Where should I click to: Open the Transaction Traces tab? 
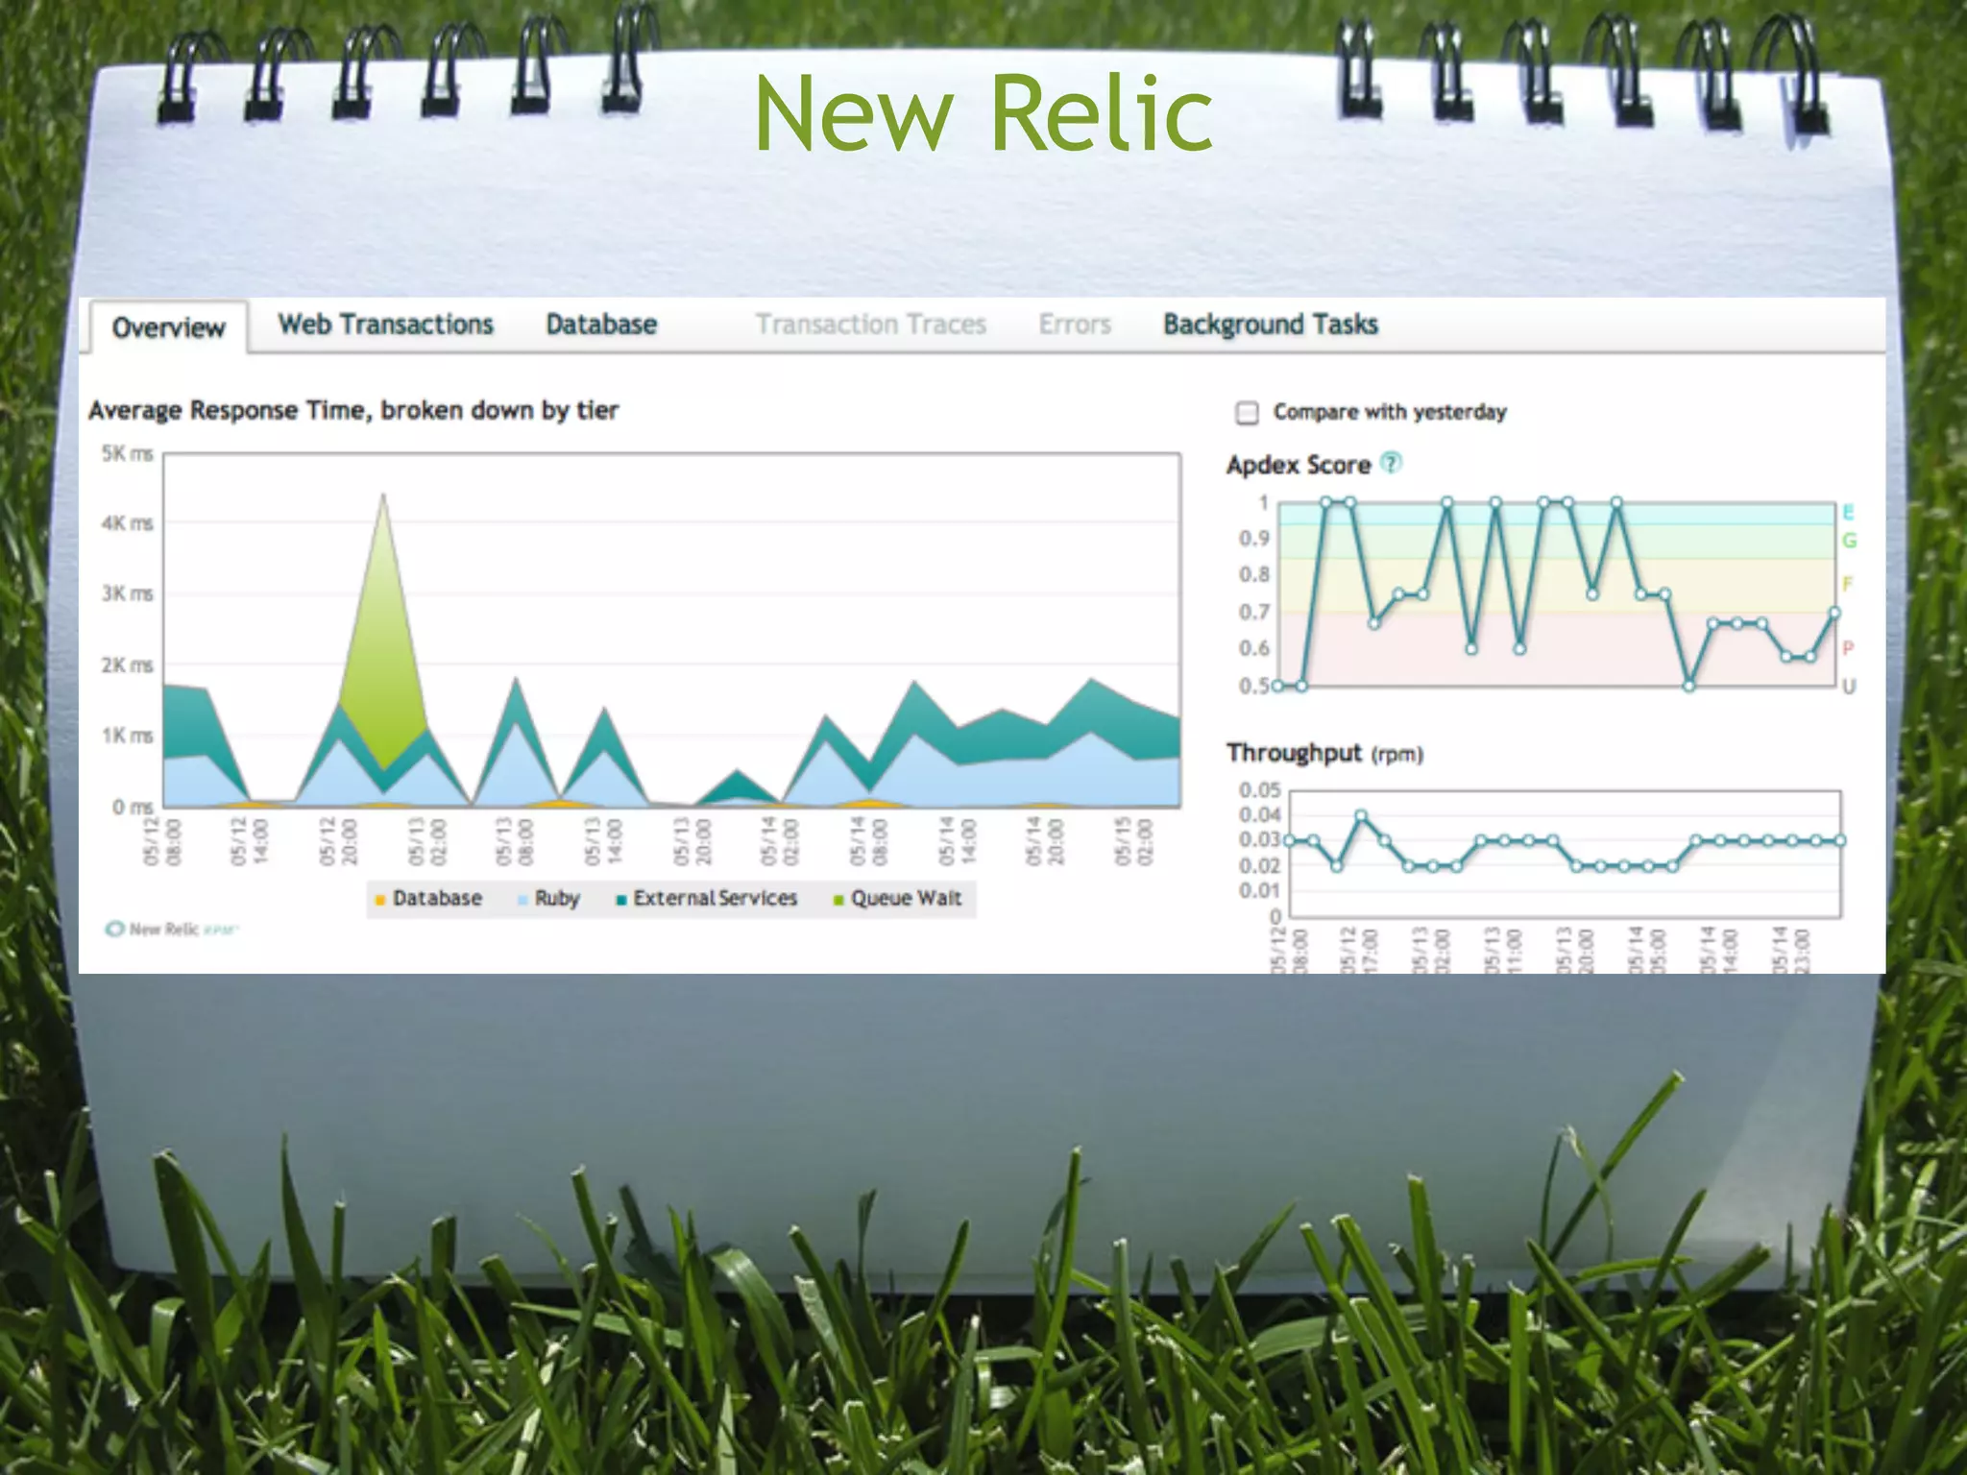click(x=870, y=325)
